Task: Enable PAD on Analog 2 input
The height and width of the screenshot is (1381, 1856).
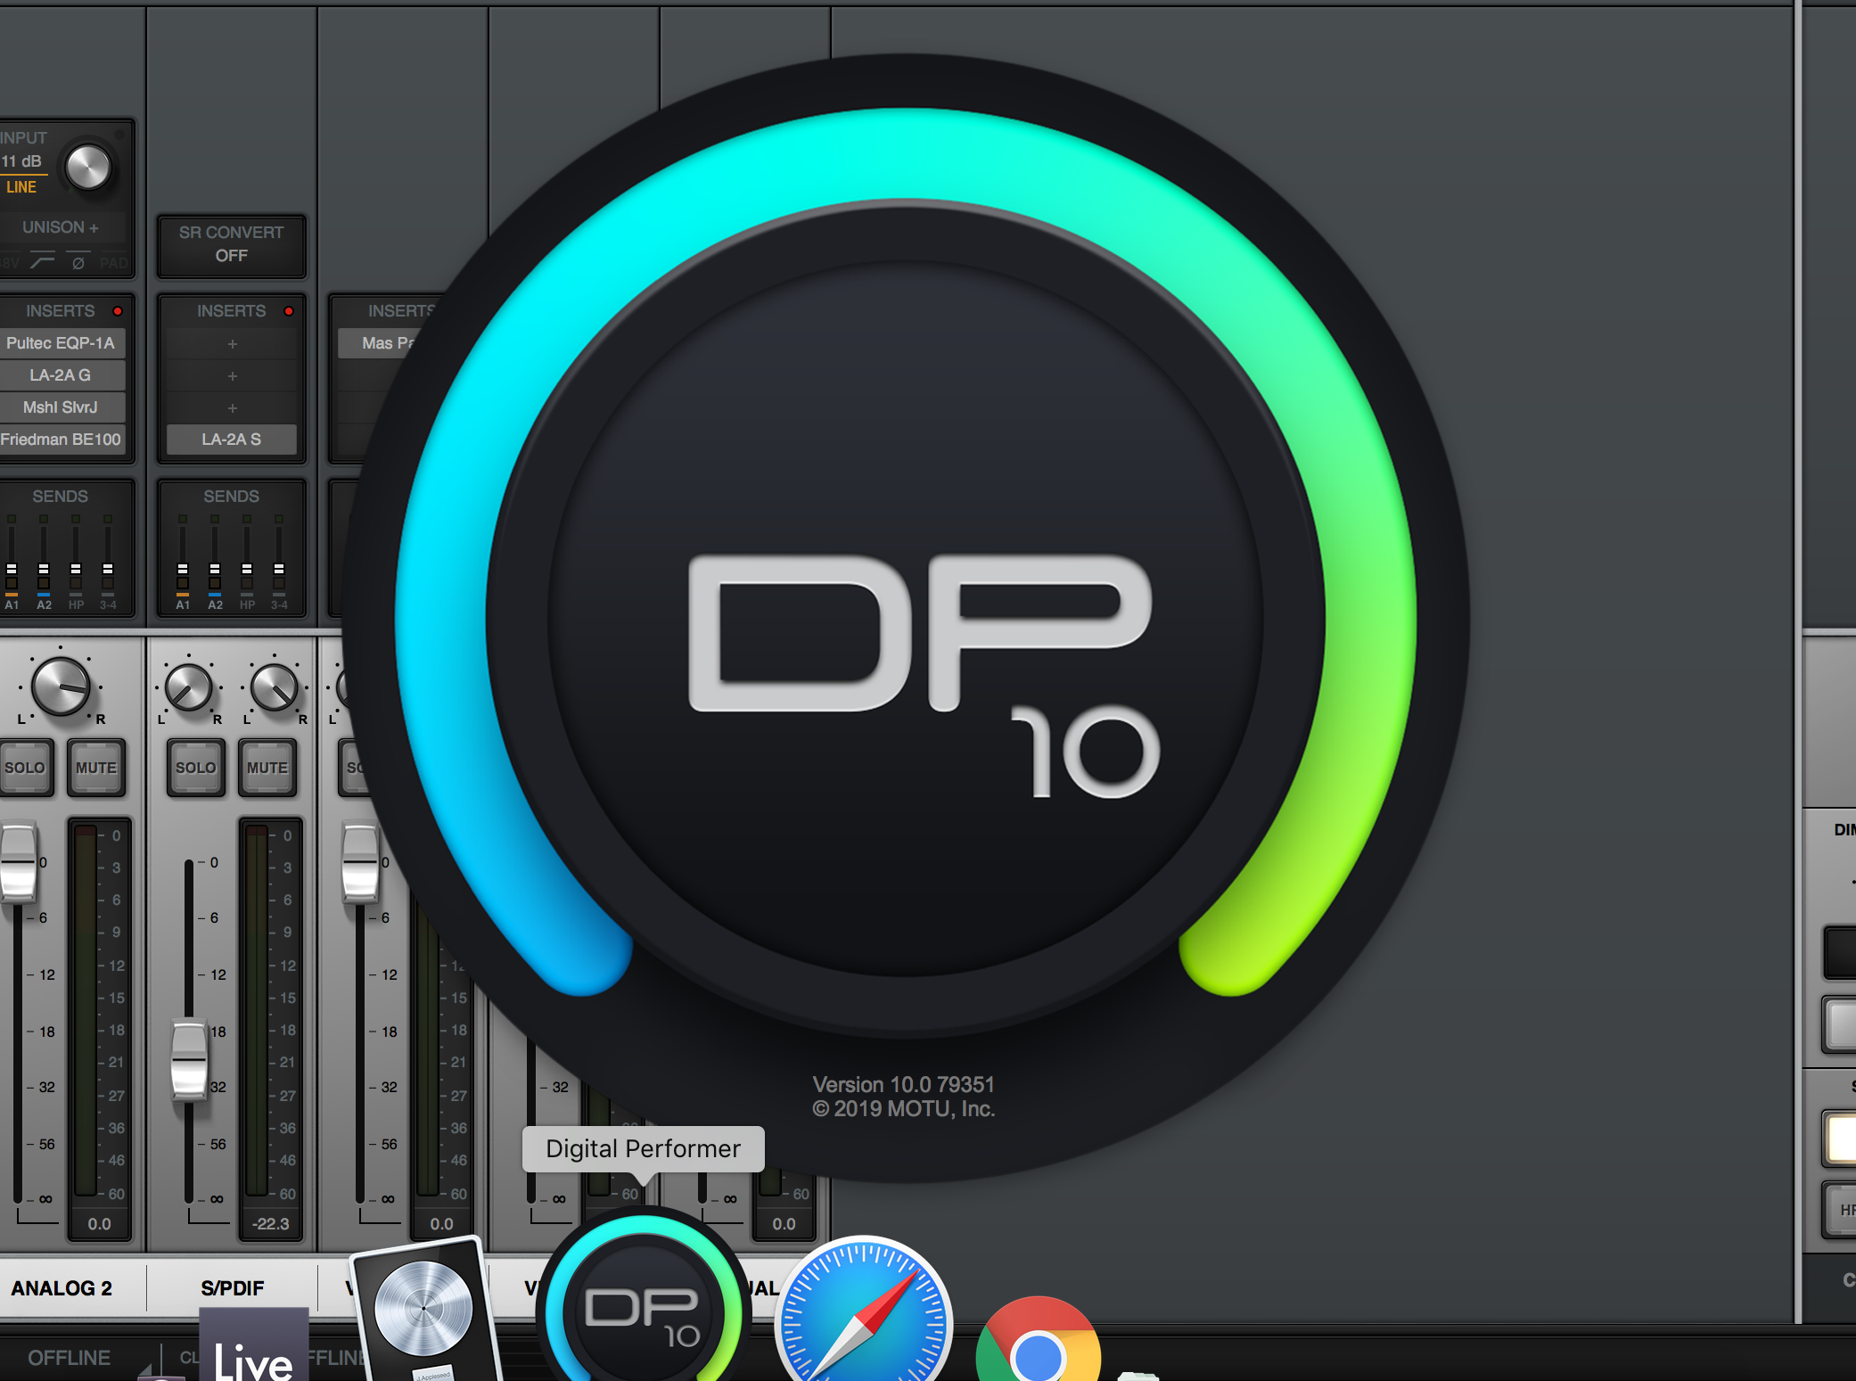Action: click(114, 263)
